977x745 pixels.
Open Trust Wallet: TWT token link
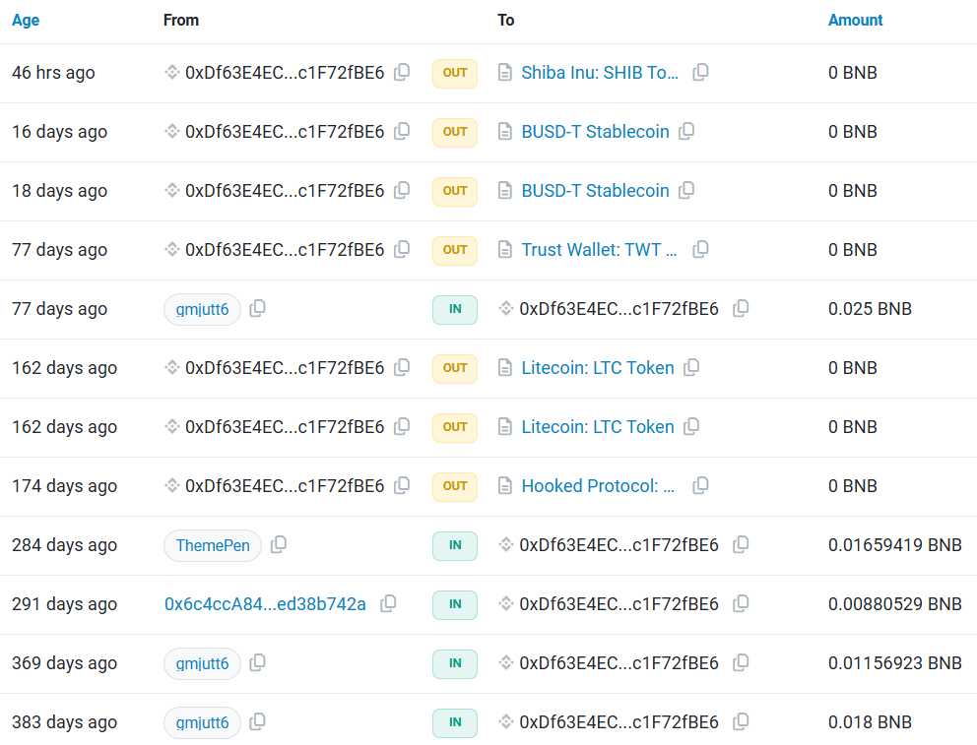(x=599, y=250)
